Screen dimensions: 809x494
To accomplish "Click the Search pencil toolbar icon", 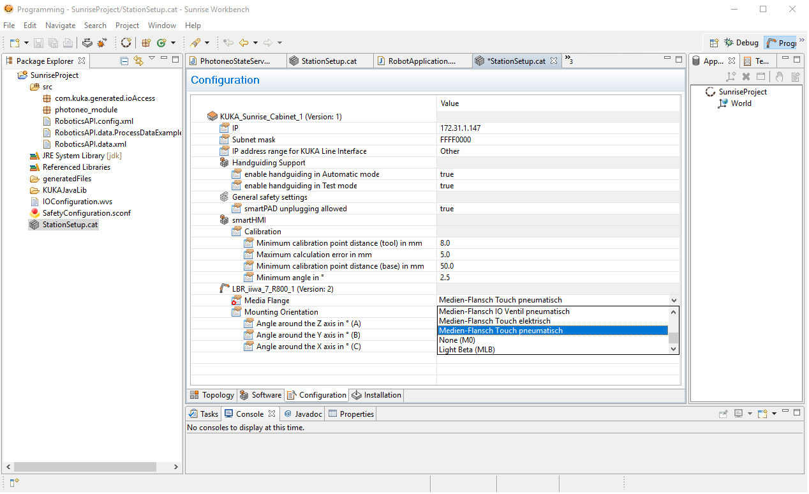I will (x=195, y=43).
